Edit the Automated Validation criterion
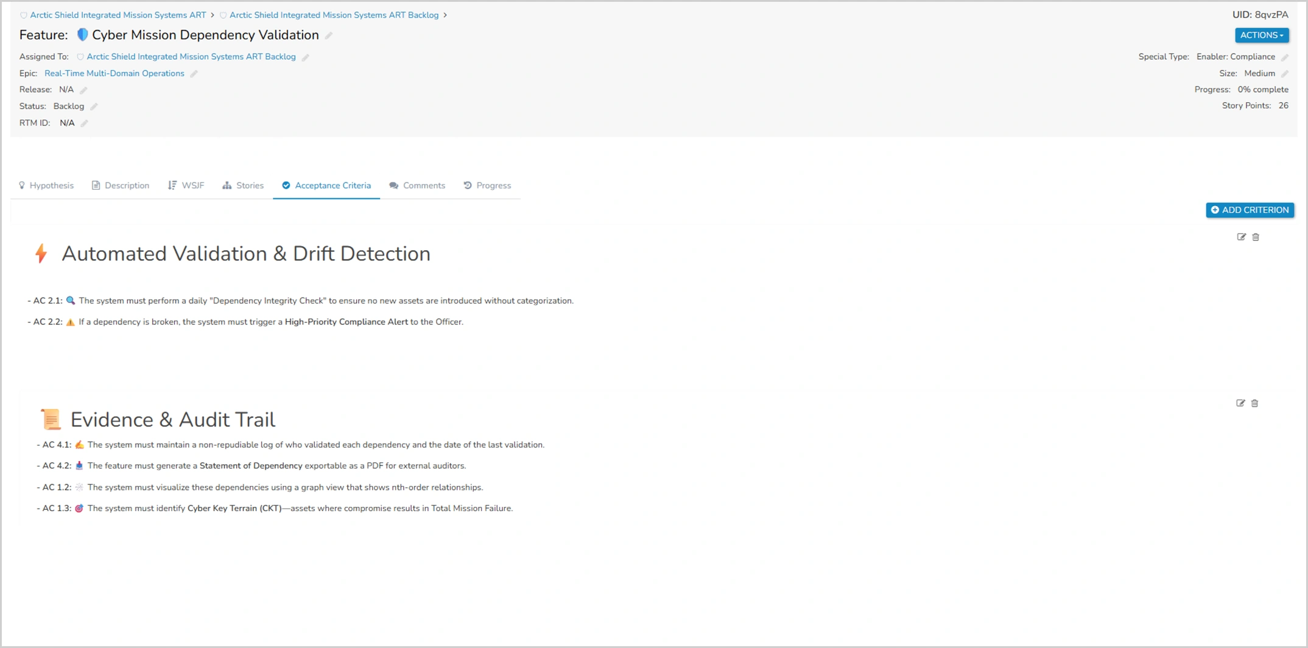 1241,237
